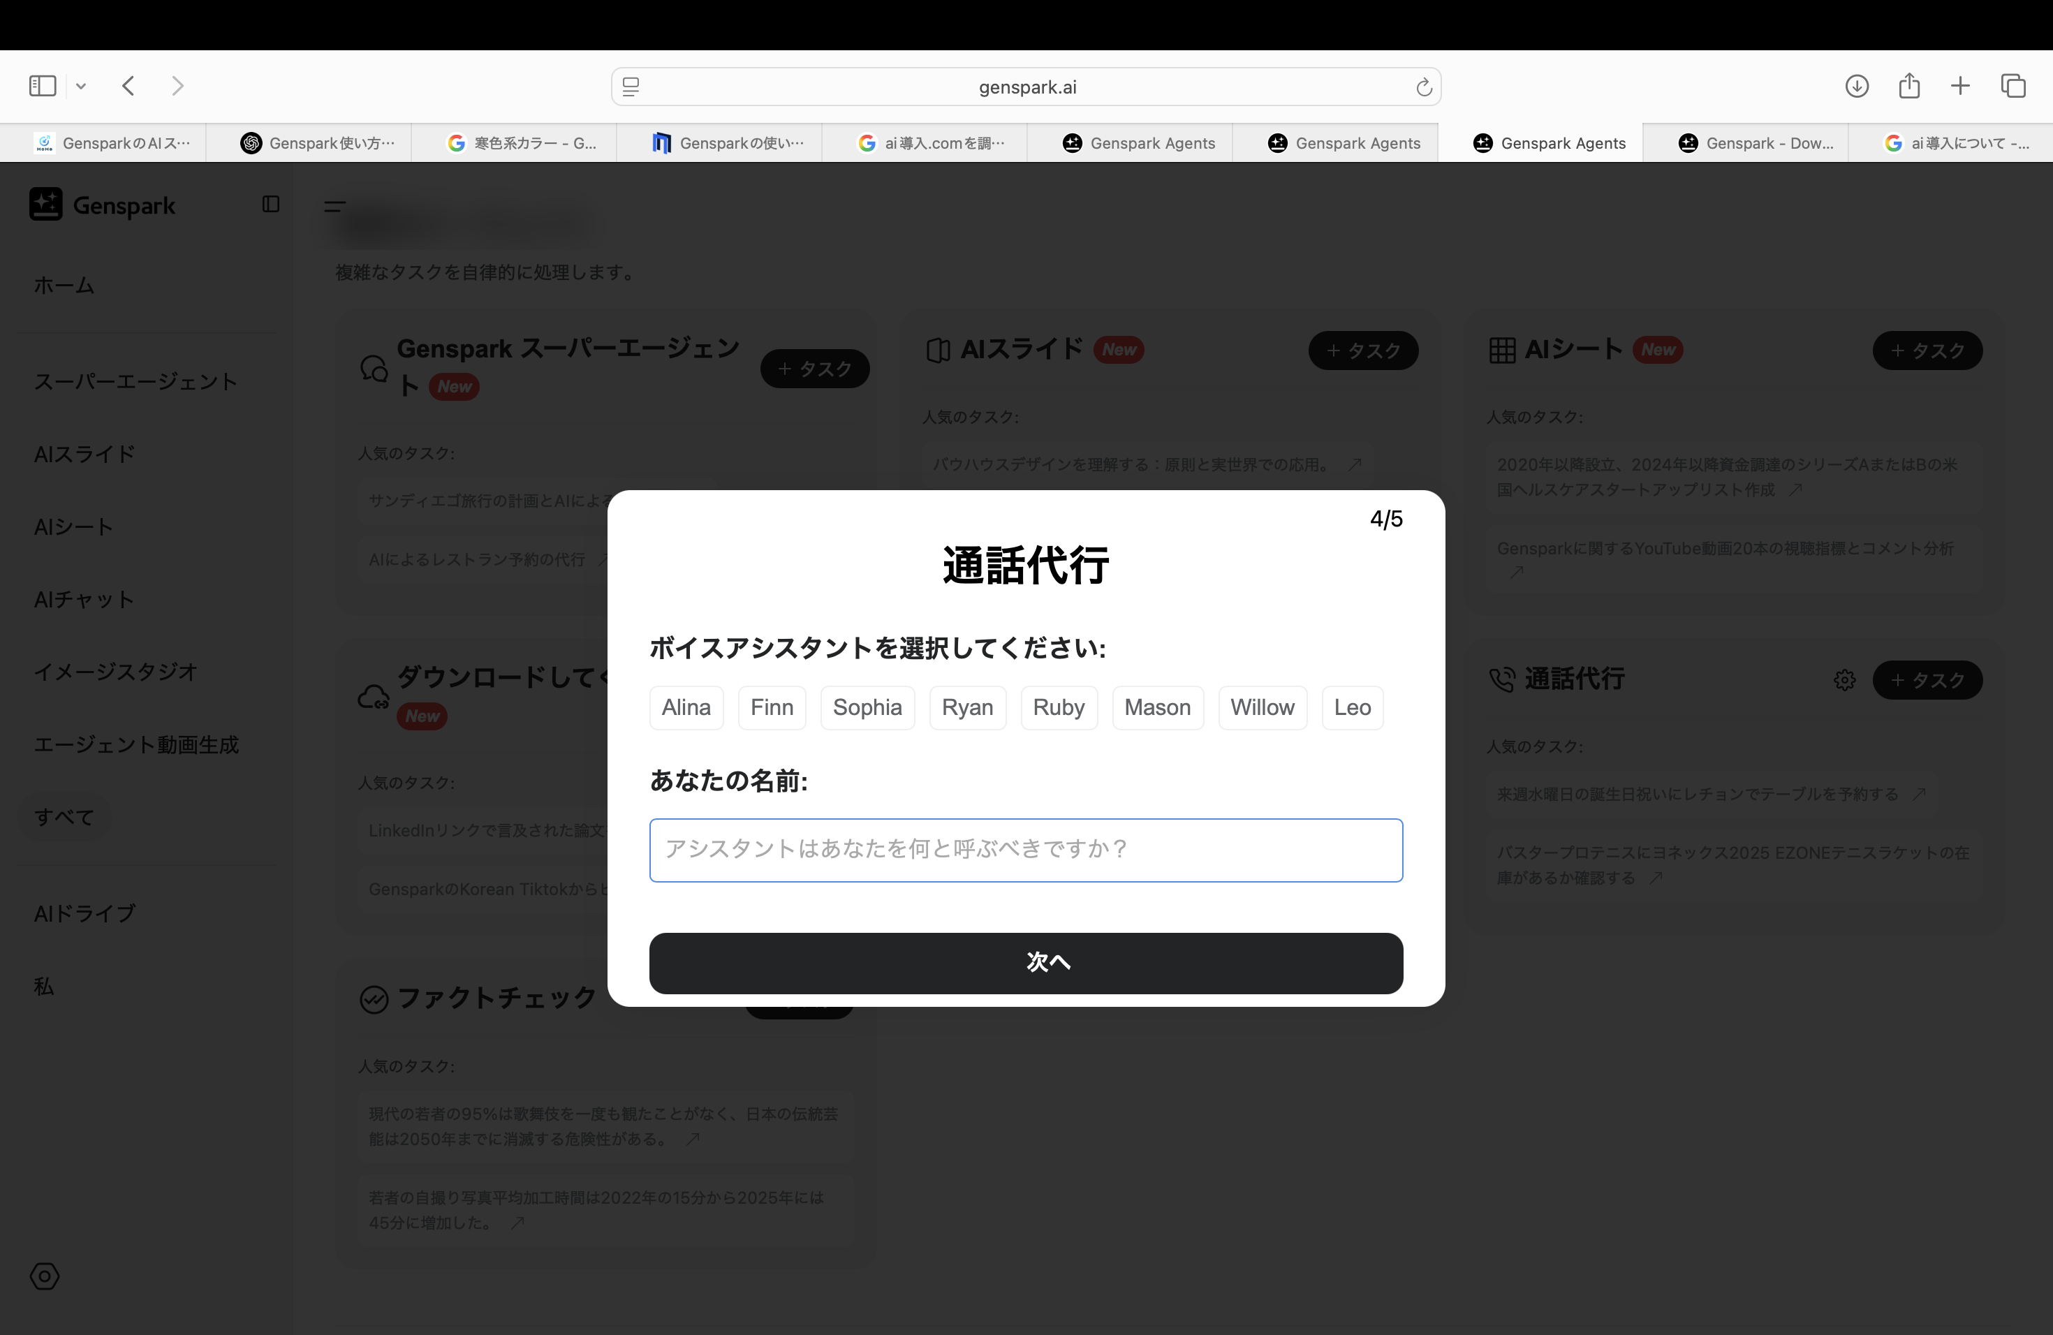
Task: Open AIチャット in sidebar
Action: (84, 599)
